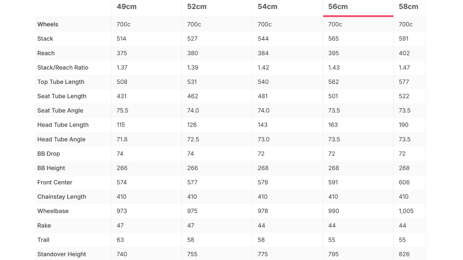Click the Rake row label

coord(44,226)
